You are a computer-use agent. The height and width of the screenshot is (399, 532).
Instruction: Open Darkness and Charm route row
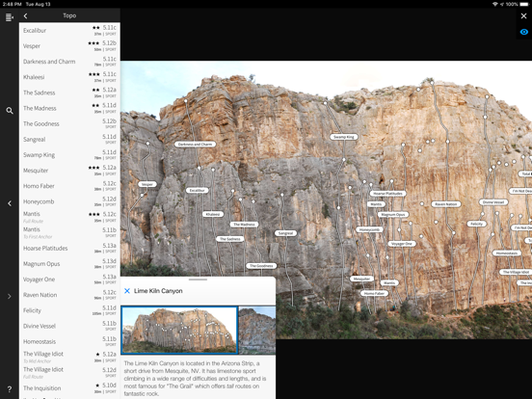click(69, 62)
